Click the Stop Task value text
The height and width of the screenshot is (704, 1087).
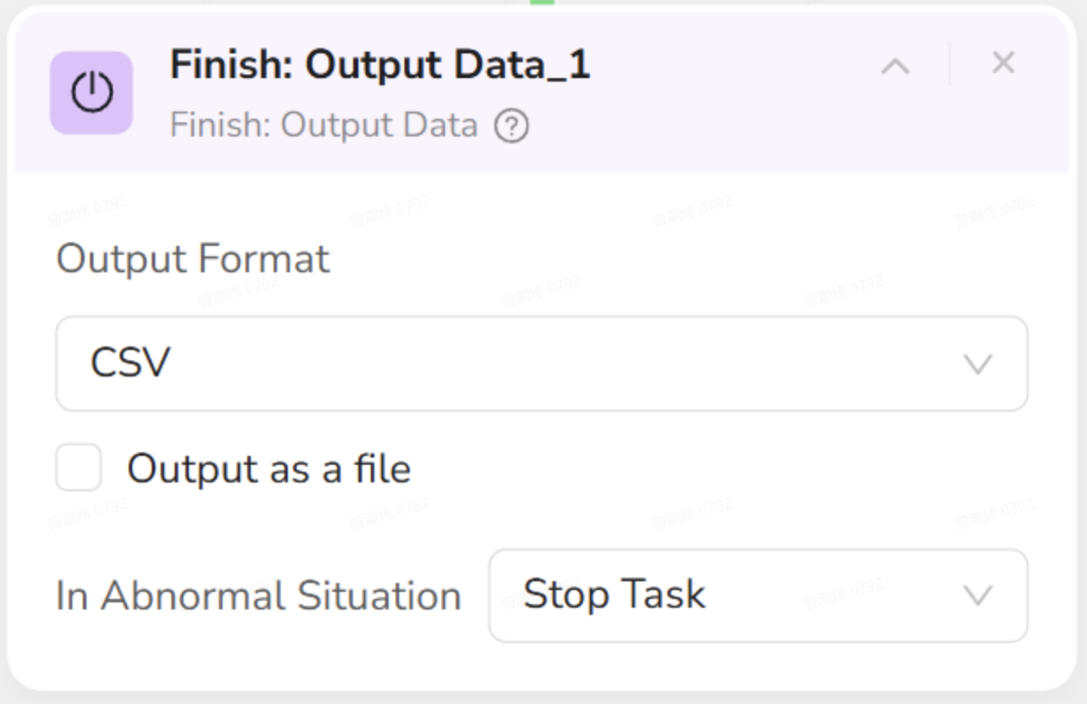point(614,594)
